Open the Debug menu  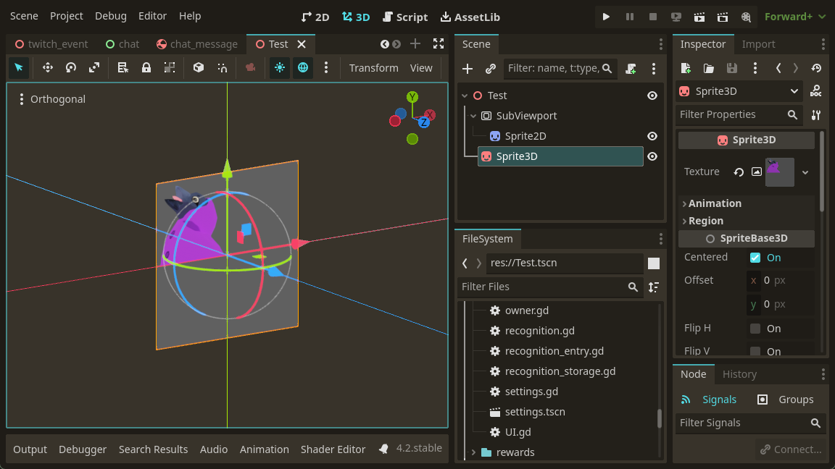(x=110, y=16)
